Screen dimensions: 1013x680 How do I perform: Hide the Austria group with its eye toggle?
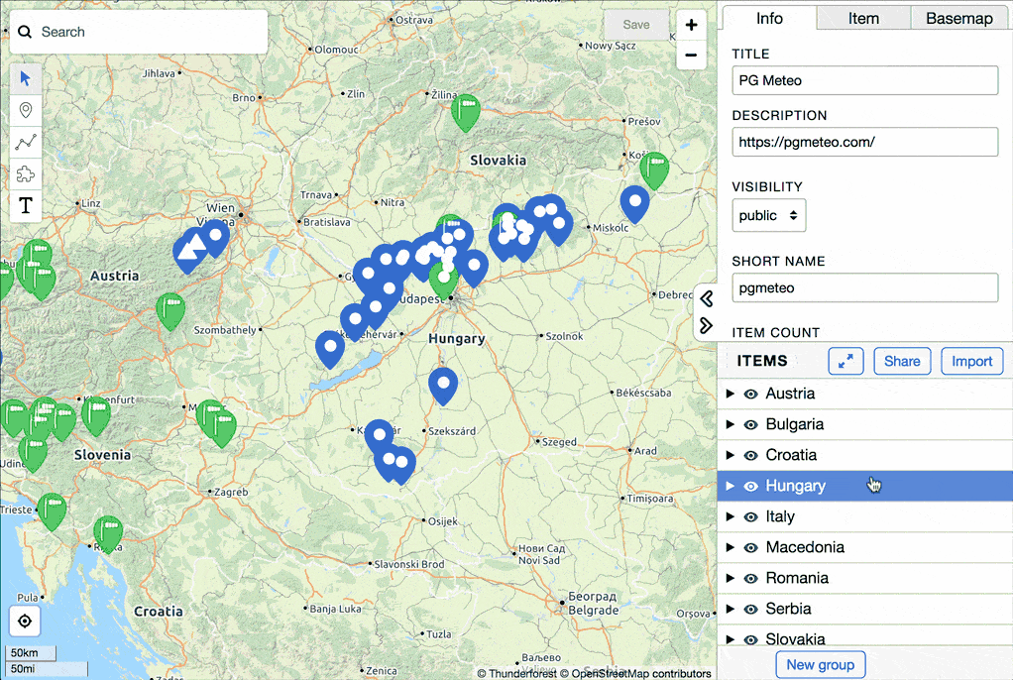pyautogui.click(x=750, y=394)
